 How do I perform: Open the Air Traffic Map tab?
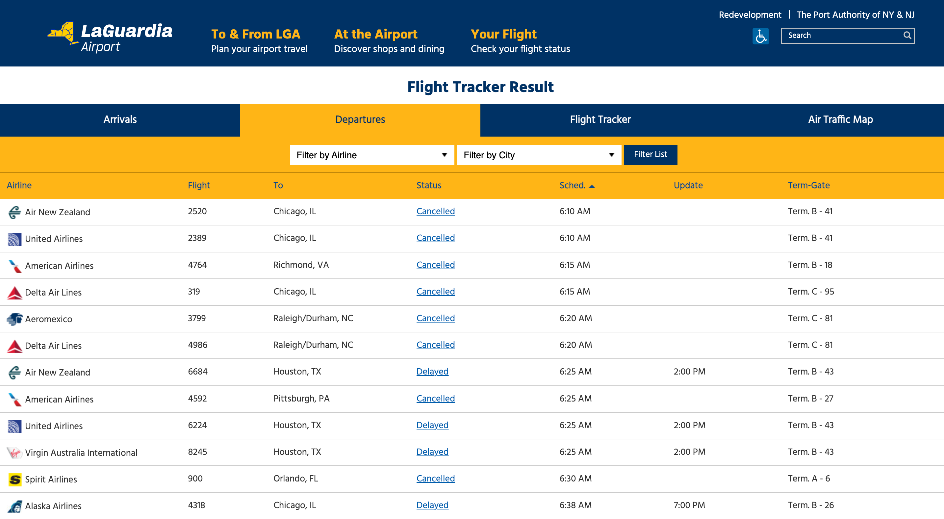tap(840, 119)
